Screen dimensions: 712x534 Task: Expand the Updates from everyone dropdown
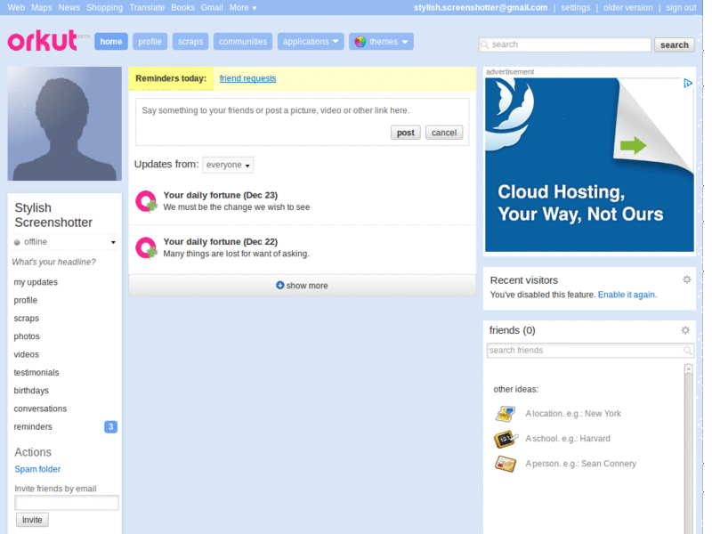[228, 165]
